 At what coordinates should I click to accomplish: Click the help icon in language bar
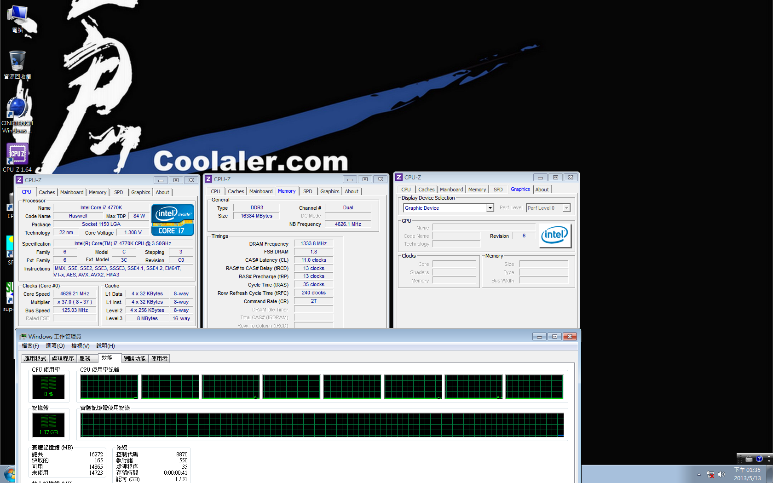[x=759, y=459]
